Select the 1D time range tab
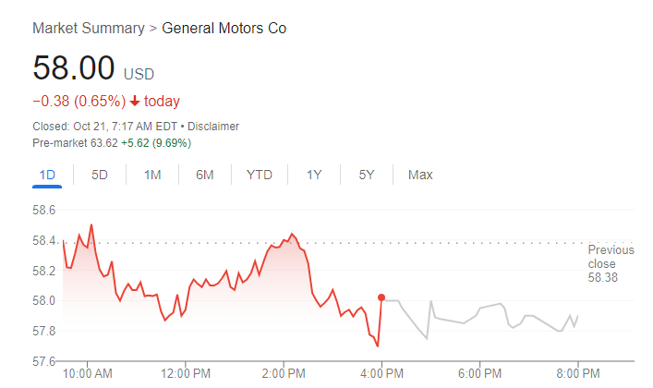This screenshot has width=653, height=388. [x=48, y=175]
